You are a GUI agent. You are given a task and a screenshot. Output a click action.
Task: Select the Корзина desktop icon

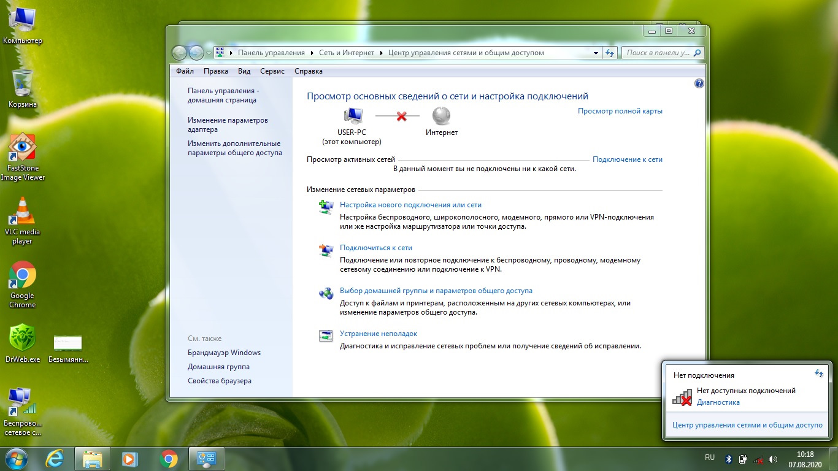pyautogui.click(x=23, y=88)
